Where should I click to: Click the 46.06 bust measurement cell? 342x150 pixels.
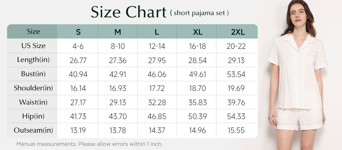tap(157, 74)
